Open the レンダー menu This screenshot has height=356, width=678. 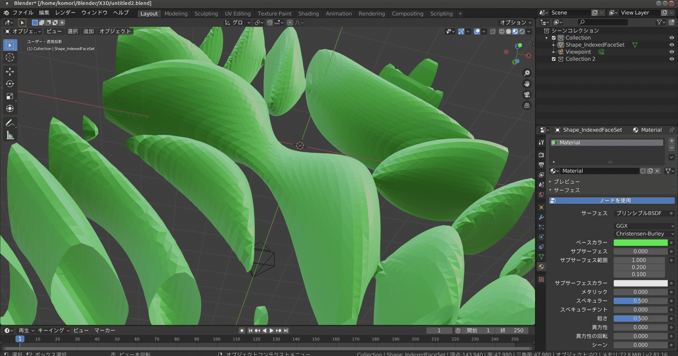(65, 13)
